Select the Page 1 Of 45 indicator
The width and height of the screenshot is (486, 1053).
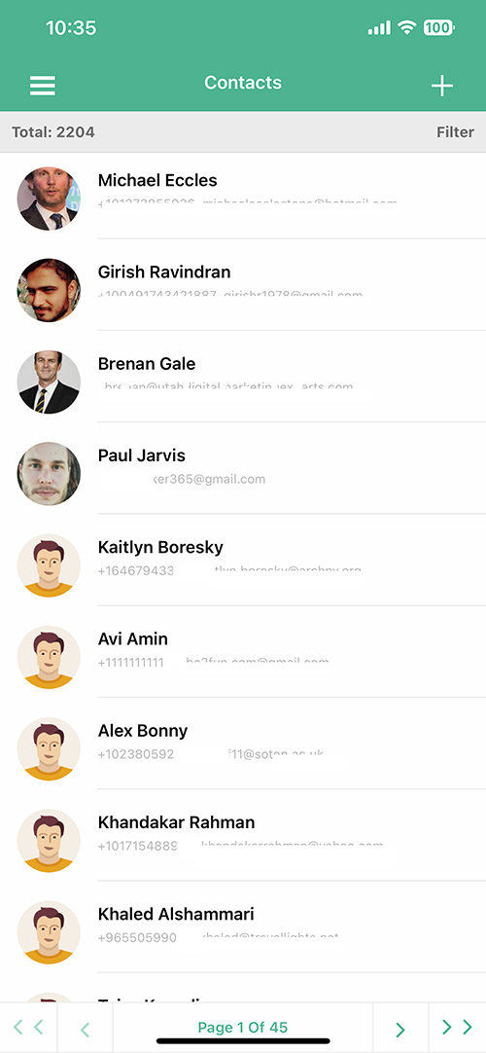pyautogui.click(x=243, y=1027)
